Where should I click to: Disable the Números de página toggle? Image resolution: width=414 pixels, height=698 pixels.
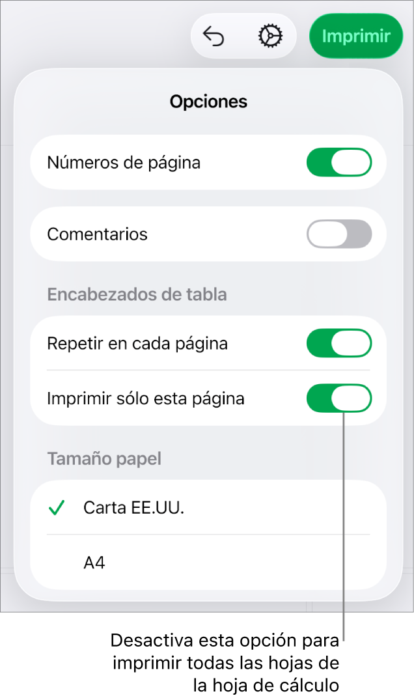[x=339, y=162]
